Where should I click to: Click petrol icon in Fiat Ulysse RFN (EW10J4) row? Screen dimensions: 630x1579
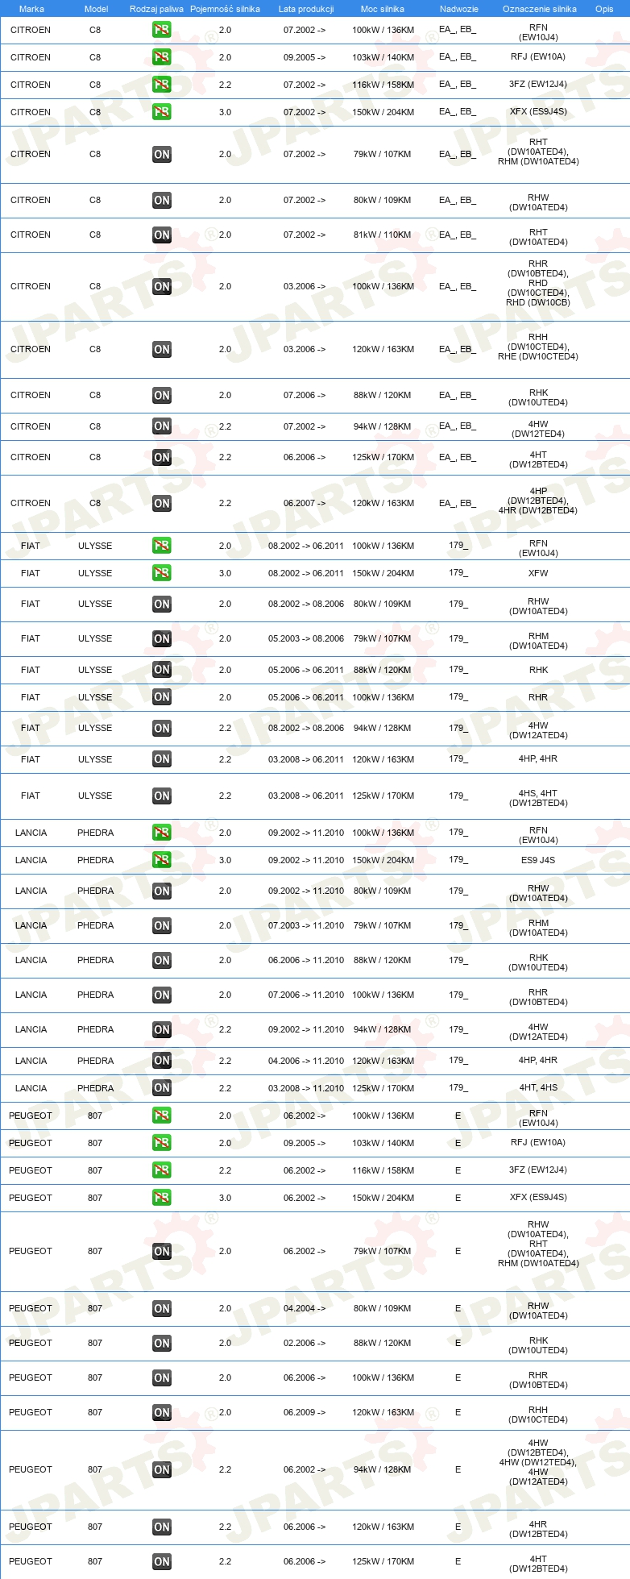(162, 546)
